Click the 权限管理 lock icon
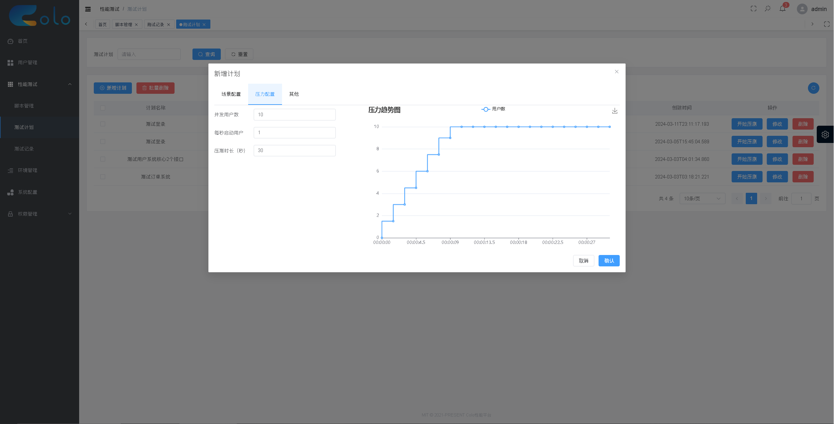Image resolution: width=834 pixels, height=424 pixels. click(x=10, y=214)
